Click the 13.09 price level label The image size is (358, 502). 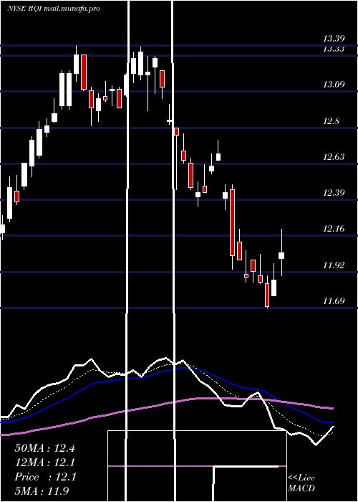pos(334,85)
